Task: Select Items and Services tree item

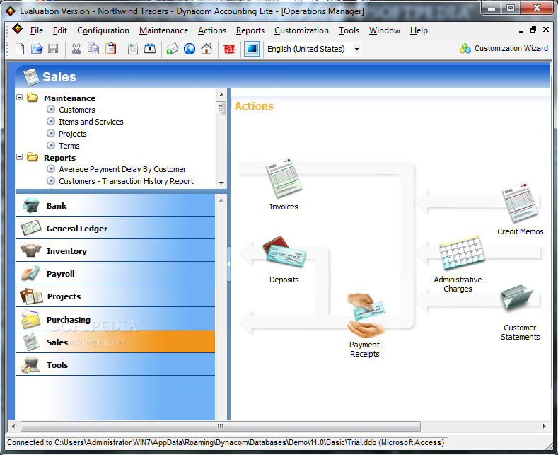Action: [91, 122]
